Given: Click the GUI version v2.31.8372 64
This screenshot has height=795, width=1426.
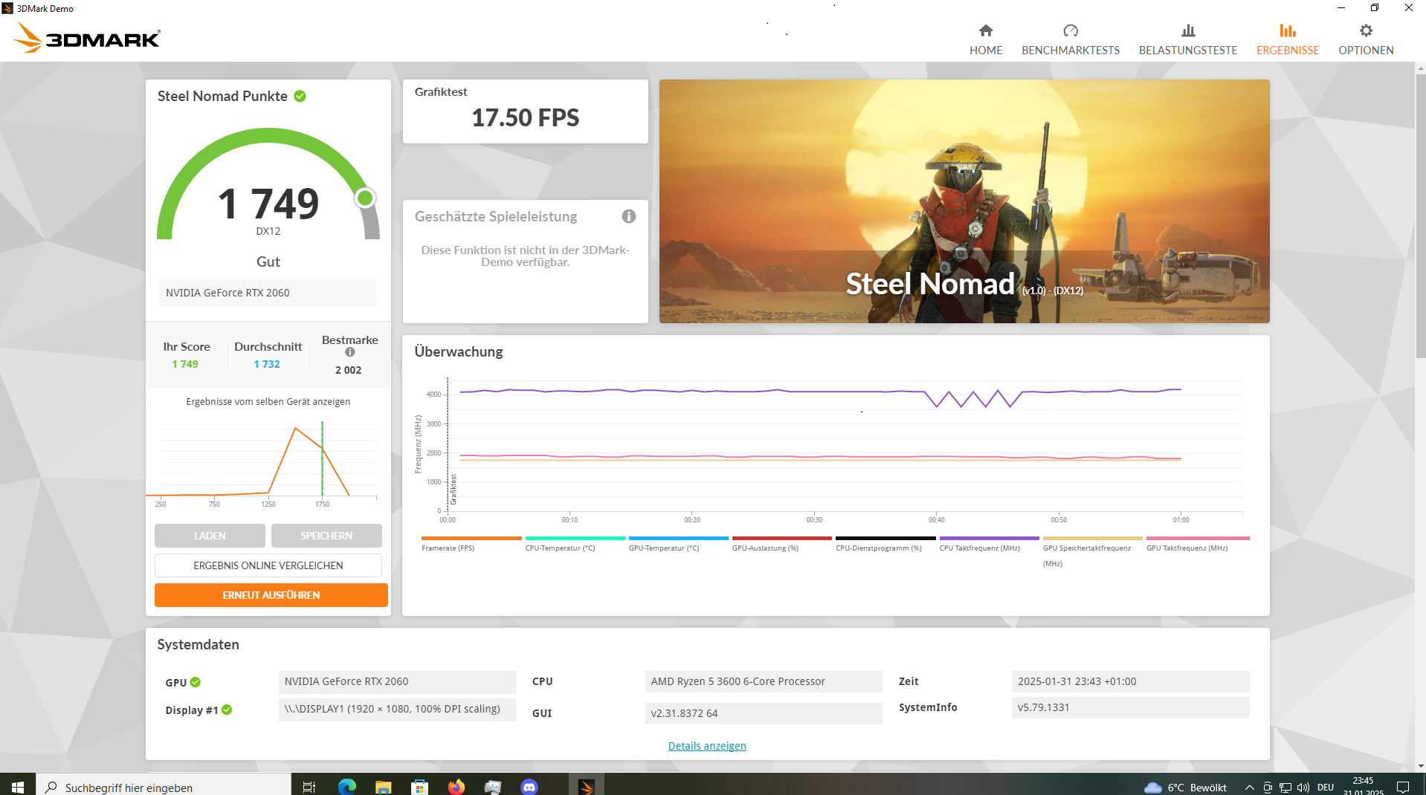Looking at the screenshot, I should pyautogui.click(x=764, y=713).
